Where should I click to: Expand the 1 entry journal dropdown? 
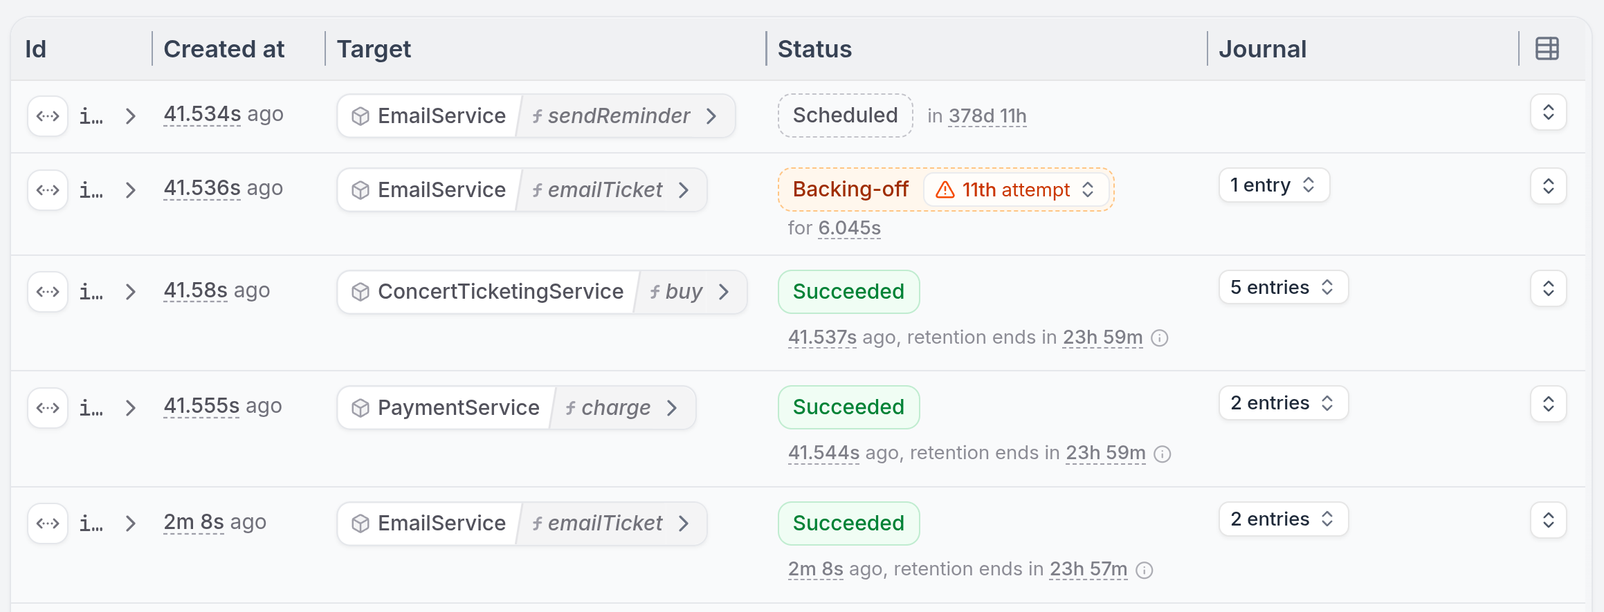pyautogui.click(x=1273, y=185)
